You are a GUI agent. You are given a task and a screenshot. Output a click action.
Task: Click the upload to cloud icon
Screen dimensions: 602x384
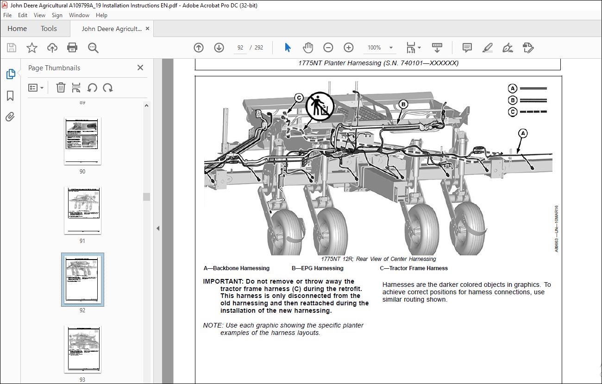(x=52, y=48)
